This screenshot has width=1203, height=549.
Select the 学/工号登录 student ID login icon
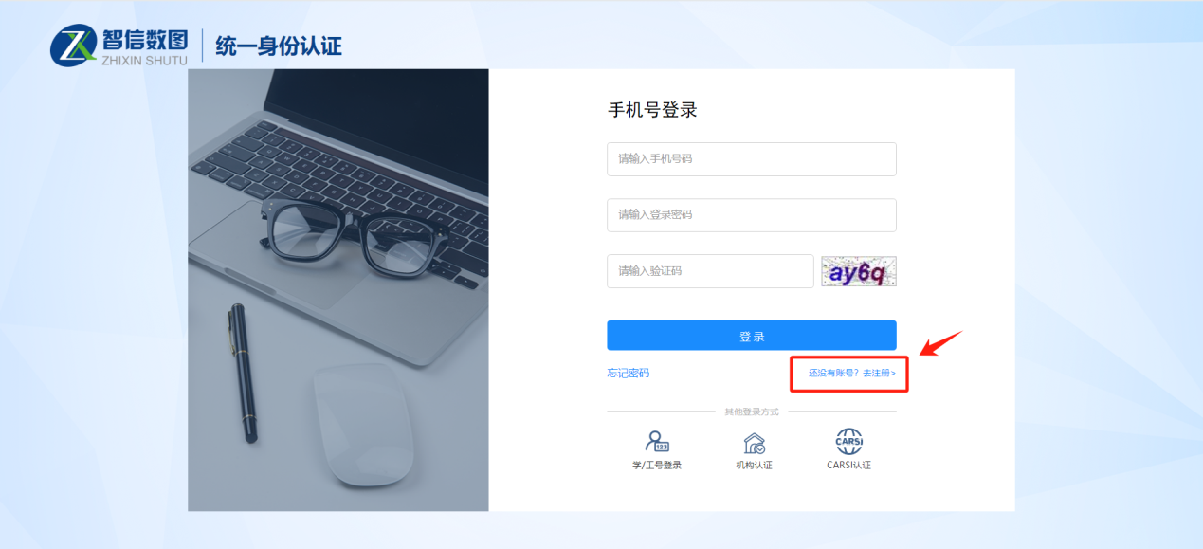pyautogui.click(x=657, y=443)
